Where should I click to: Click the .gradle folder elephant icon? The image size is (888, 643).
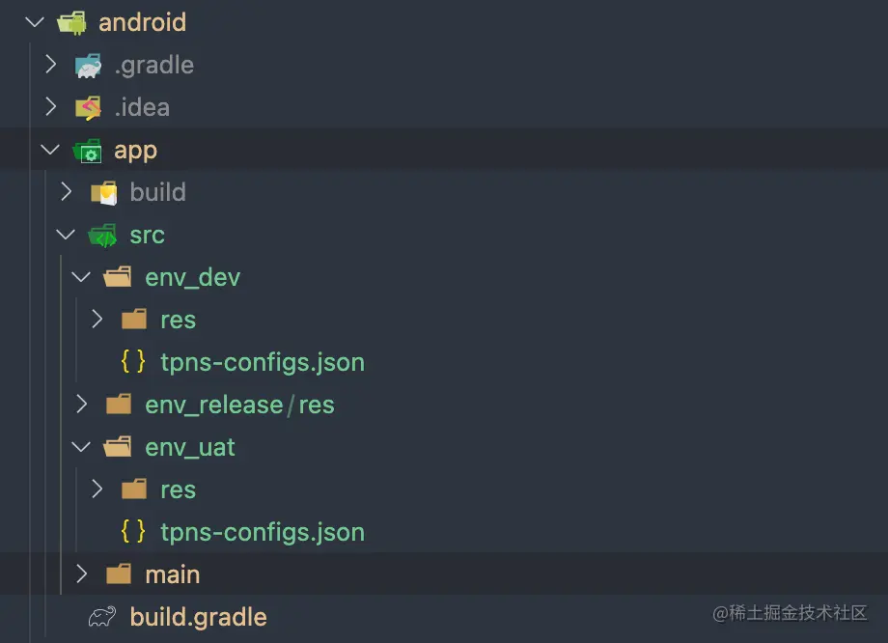coord(88,66)
